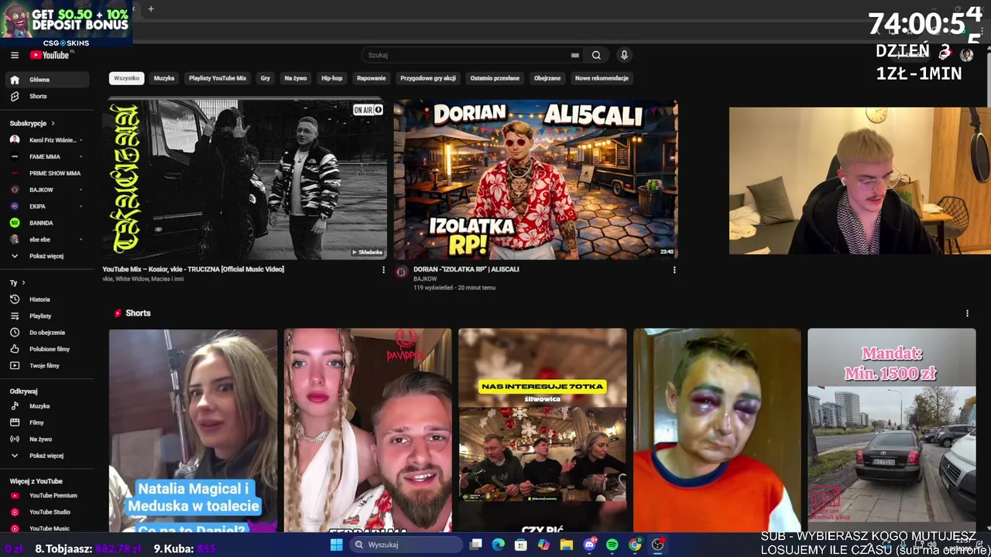Open Do obejrzenia watch later list

(48, 333)
